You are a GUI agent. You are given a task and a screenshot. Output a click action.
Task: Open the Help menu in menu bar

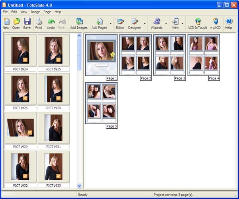click(x=58, y=12)
